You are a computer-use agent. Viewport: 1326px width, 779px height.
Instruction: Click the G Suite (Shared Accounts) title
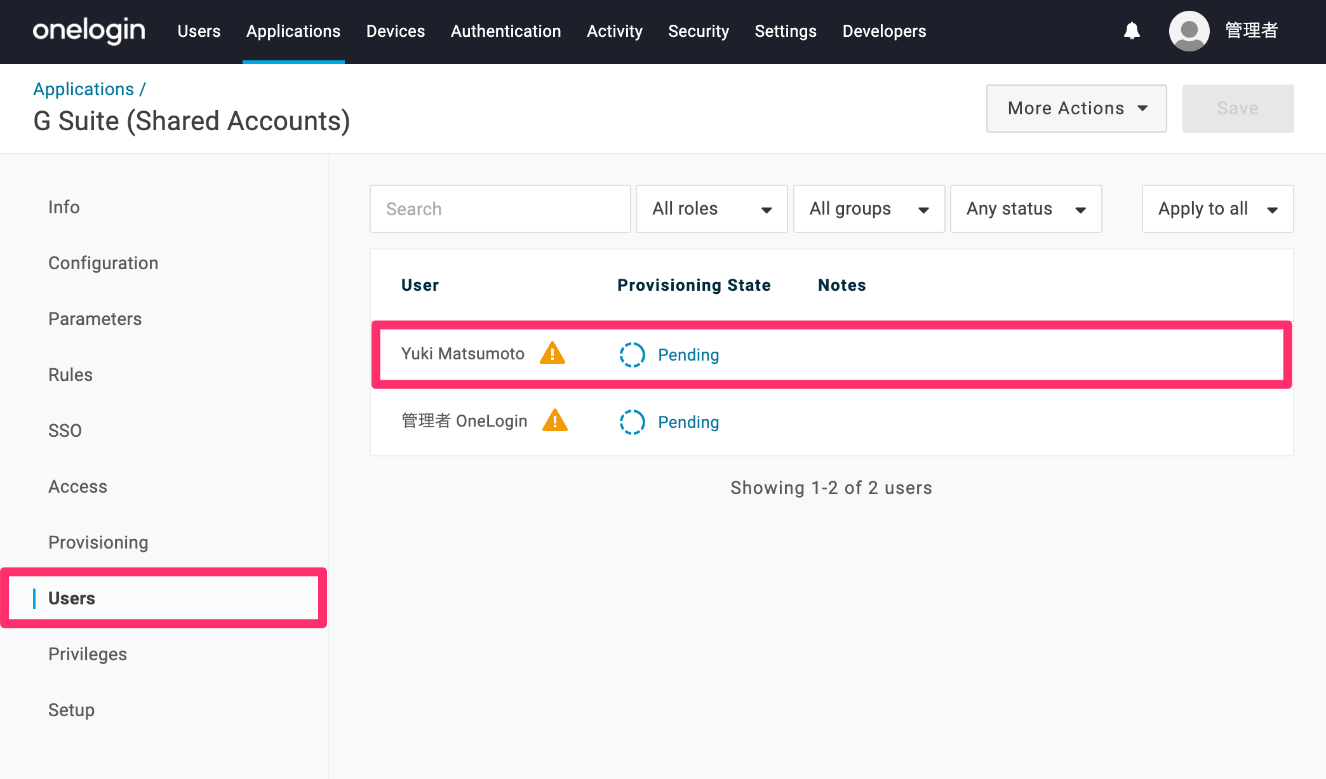tap(192, 121)
